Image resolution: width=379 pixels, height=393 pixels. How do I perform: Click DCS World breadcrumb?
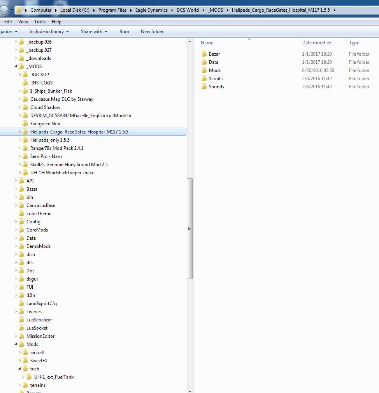pos(188,10)
